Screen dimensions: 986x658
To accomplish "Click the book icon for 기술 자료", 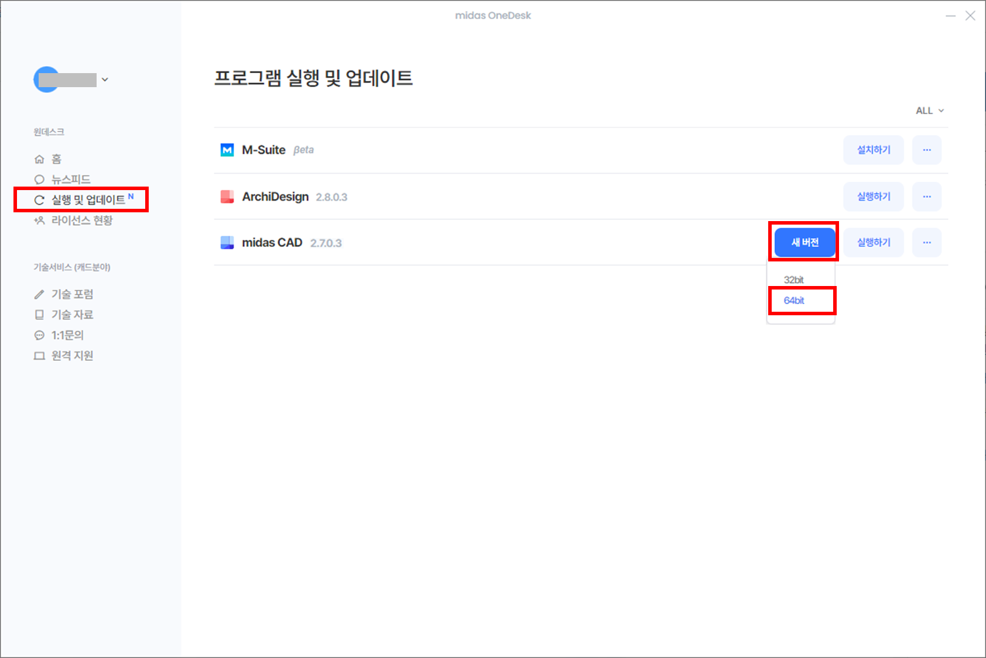I will coord(39,315).
